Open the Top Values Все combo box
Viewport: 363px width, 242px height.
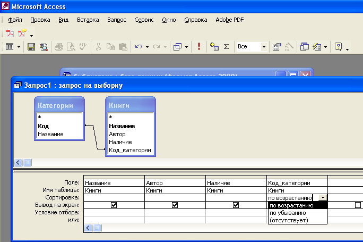click(252, 47)
